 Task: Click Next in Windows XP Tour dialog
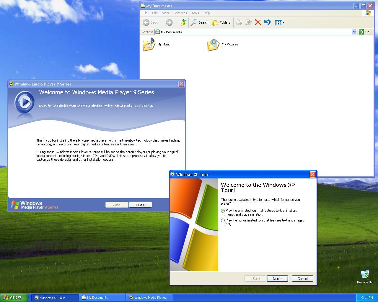coord(277,278)
